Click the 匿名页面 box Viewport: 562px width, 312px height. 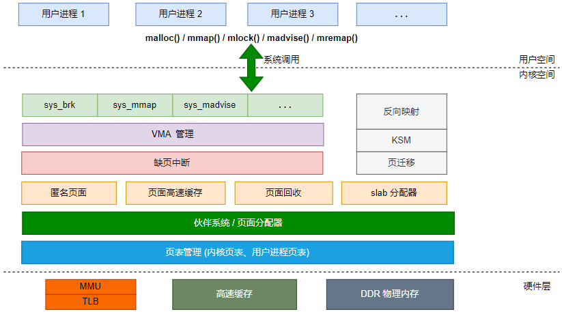click(68, 193)
